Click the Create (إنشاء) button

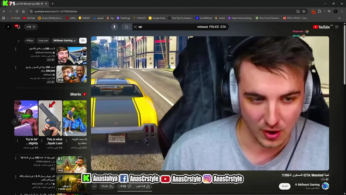(x=31, y=27)
